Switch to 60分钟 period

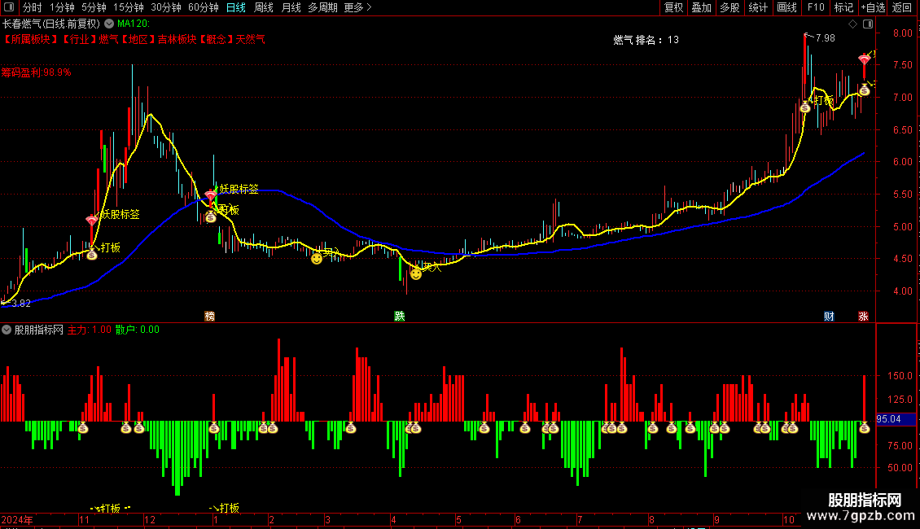[203, 7]
